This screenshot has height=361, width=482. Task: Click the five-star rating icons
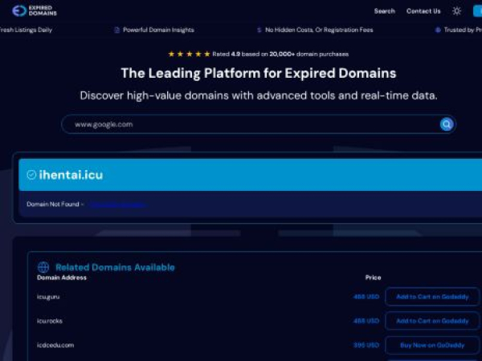pyautogui.click(x=189, y=55)
